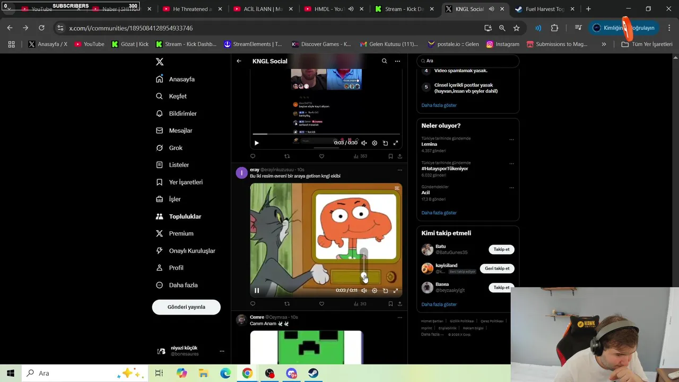
Task: Open options for Acil trend
Action: (511, 187)
